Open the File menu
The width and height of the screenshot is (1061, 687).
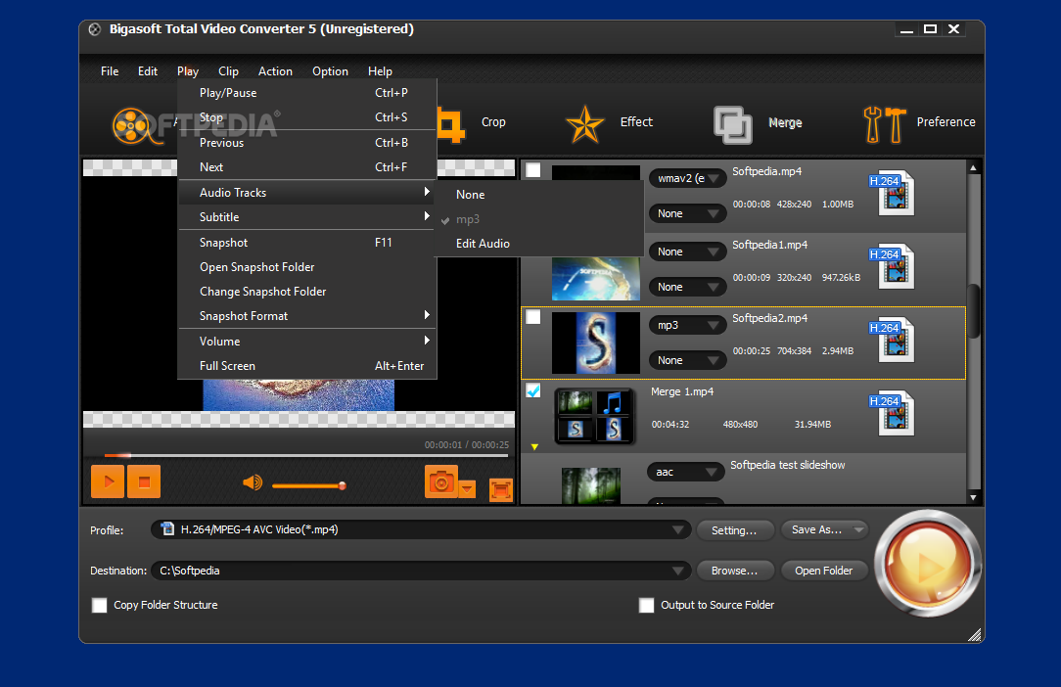point(110,71)
